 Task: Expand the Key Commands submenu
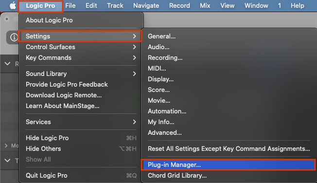pos(81,58)
